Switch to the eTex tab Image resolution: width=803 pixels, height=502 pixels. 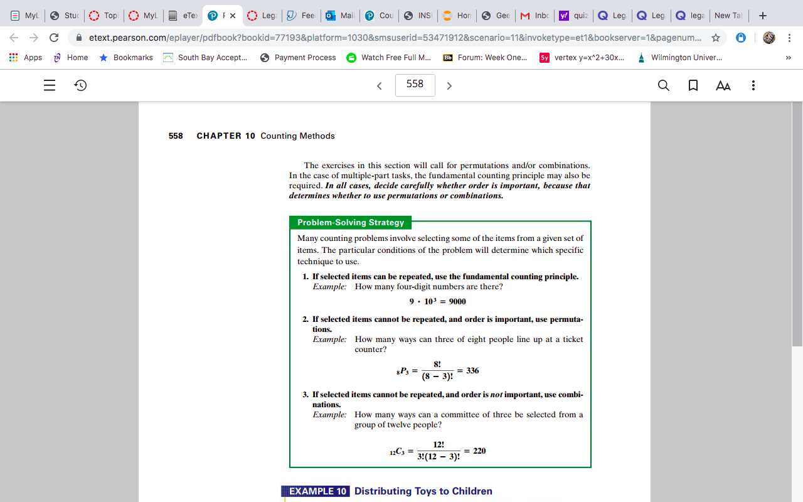[182, 16]
